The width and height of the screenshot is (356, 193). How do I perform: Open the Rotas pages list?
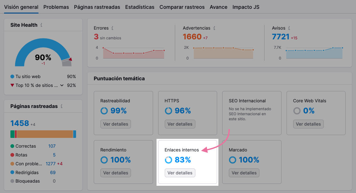click(54, 155)
